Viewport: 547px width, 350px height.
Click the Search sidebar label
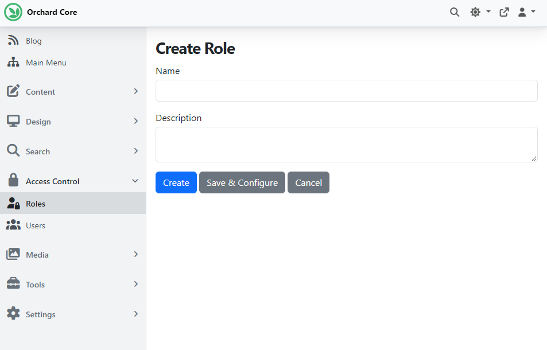(x=38, y=151)
